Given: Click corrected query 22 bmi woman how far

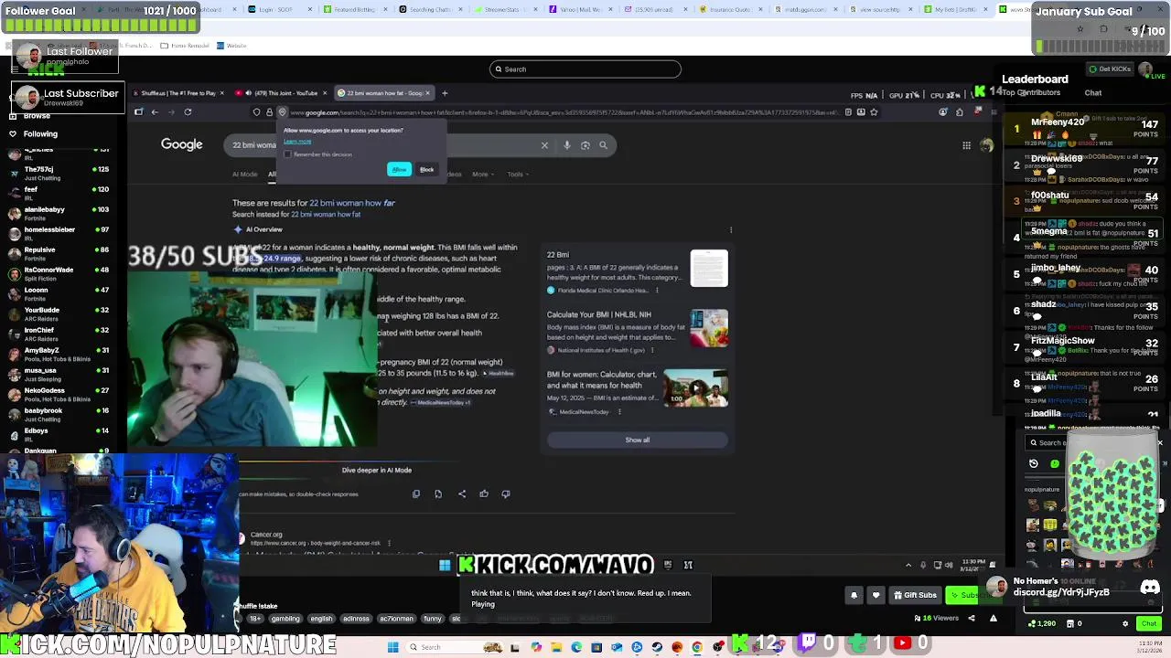Looking at the screenshot, I should pos(352,203).
